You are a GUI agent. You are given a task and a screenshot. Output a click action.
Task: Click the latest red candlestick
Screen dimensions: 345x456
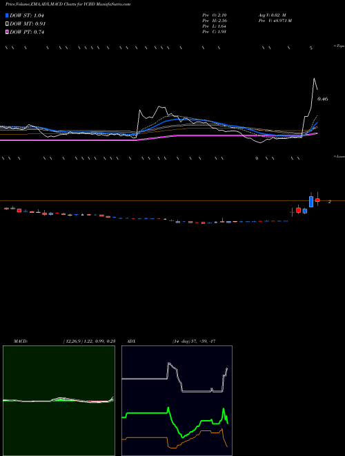coord(317,200)
